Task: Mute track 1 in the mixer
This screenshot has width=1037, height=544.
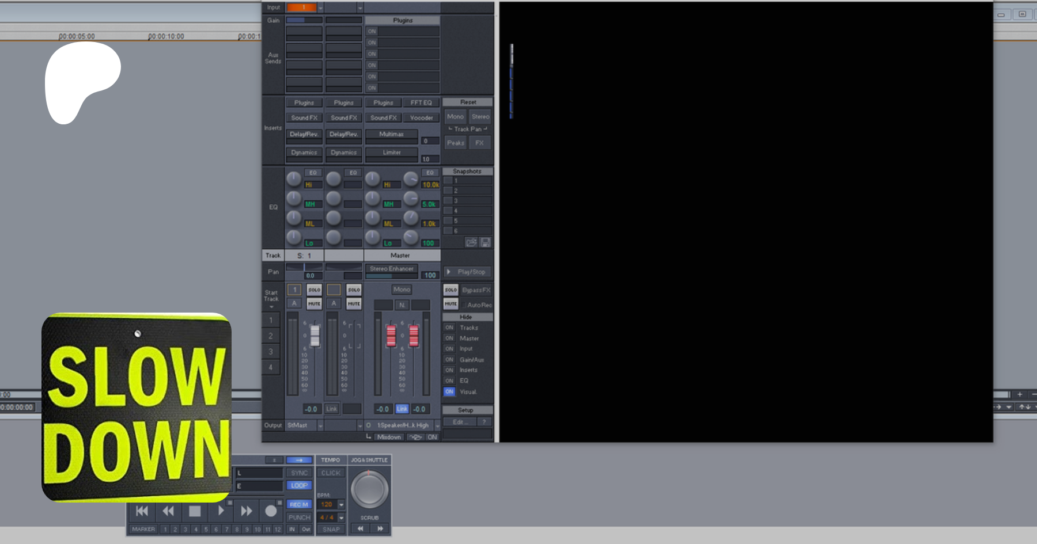Action: 314,303
